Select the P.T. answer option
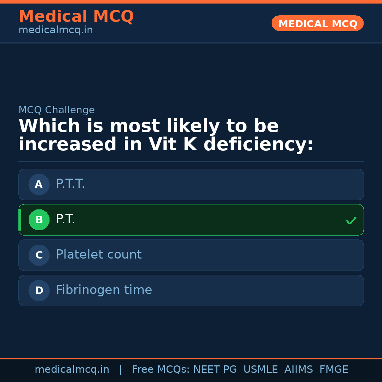382x382 pixels. coord(191,220)
